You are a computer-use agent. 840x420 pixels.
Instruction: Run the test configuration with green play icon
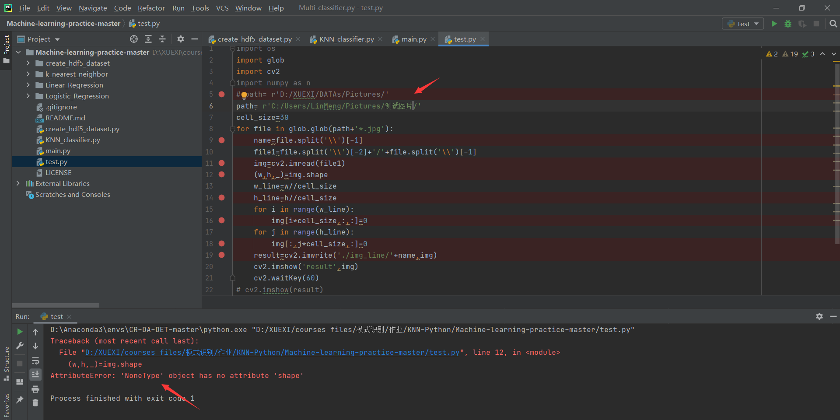pyautogui.click(x=774, y=24)
